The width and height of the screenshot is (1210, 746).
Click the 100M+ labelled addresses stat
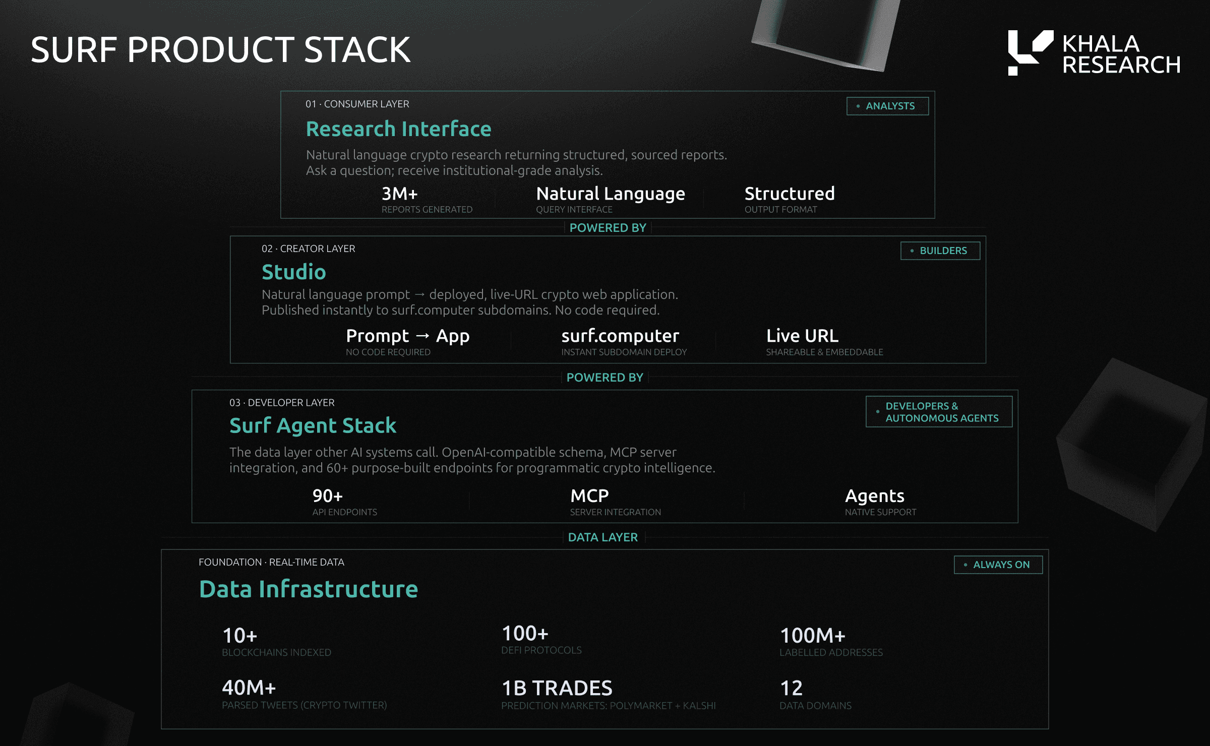pyautogui.click(x=812, y=636)
